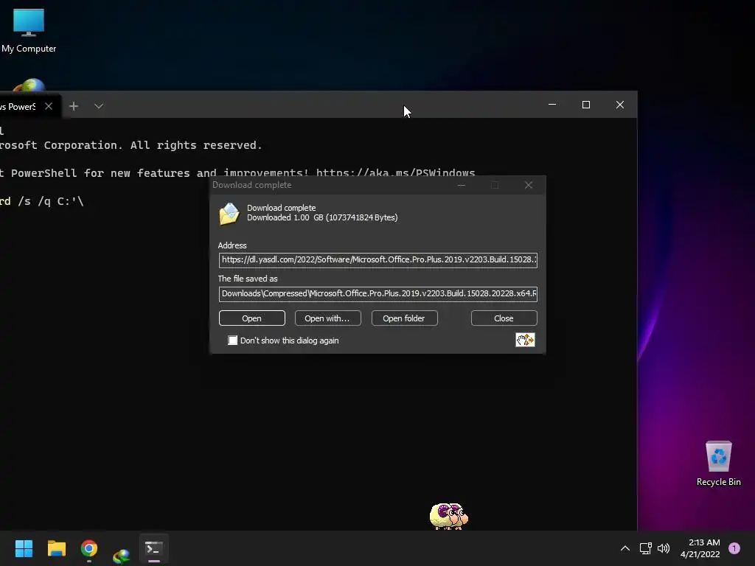Viewport: 755px width, 566px height.
Task: Click the Open with... button
Action: [327, 318]
